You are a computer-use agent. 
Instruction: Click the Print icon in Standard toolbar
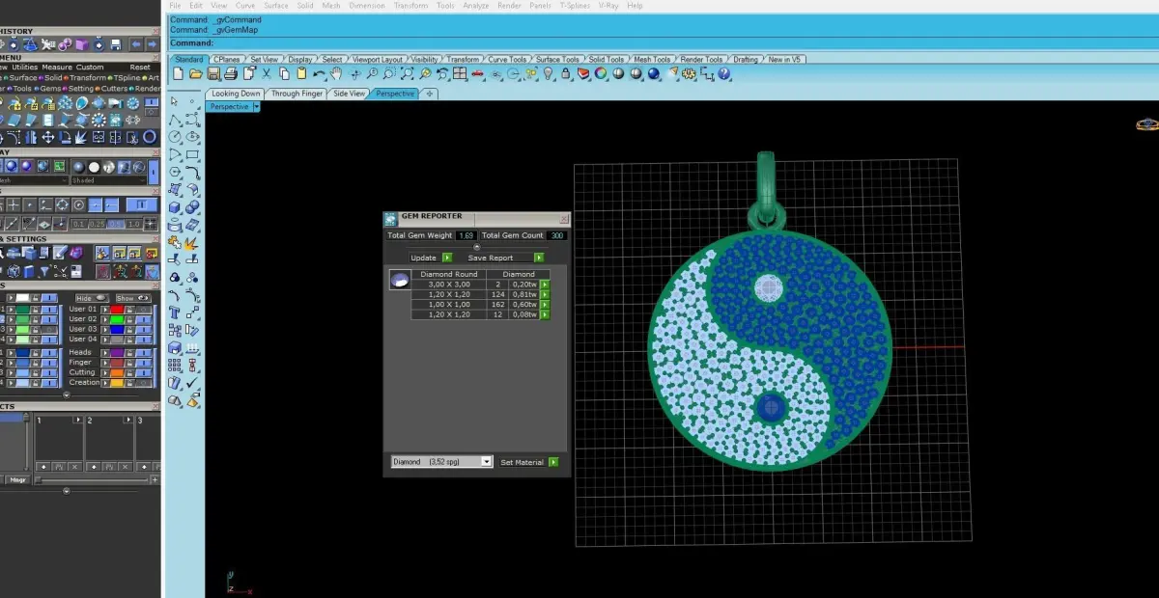pos(231,73)
